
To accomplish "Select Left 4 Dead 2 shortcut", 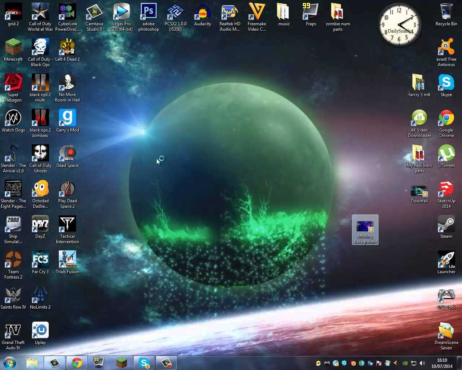I will (x=67, y=50).
